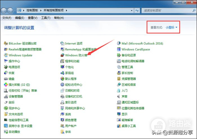This screenshot has height=139, width=197.
Task: Open the 网络和共享中心 icon
Action: (x=62, y=108)
